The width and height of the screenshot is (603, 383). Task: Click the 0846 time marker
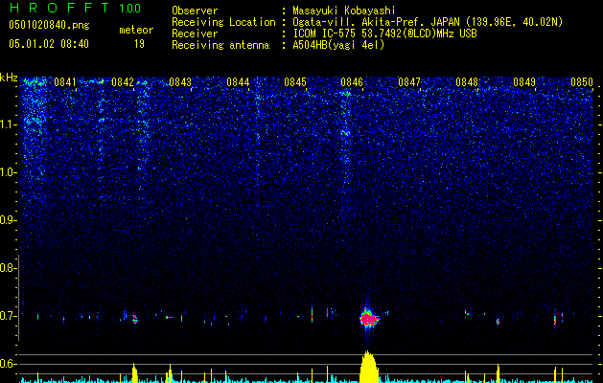pyautogui.click(x=352, y=82)
